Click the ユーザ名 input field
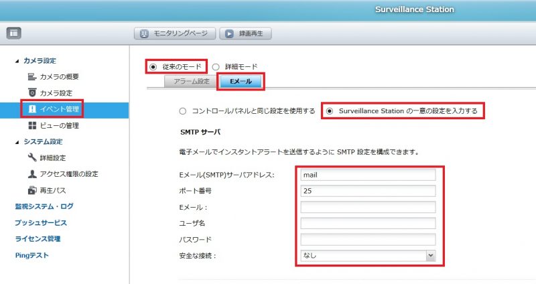The width and height of the screenshot is (536, 284). click(368, 223)
